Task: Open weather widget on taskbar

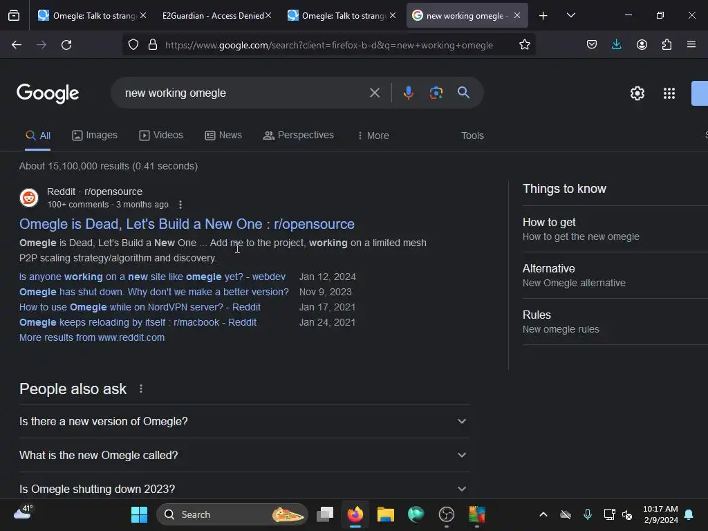Action: 23,512
